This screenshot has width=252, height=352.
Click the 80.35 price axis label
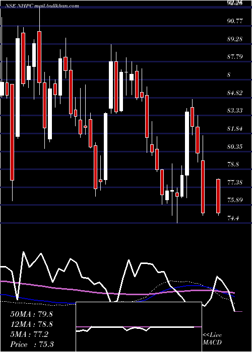pyautogui.click(x=235, y=147)
